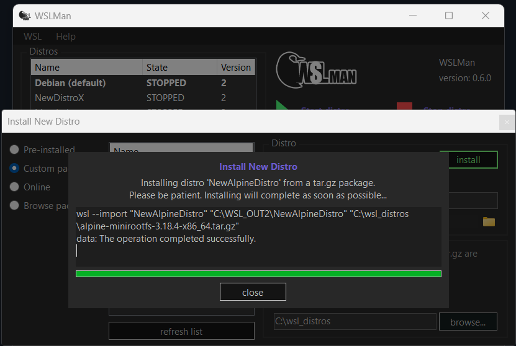Select the Pre-installed radio option
This screenshot has height=346, width=516.
click(x=14, y=150)
